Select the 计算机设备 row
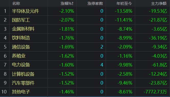Screen dimensions: 170x97 [x=85, y=74]
